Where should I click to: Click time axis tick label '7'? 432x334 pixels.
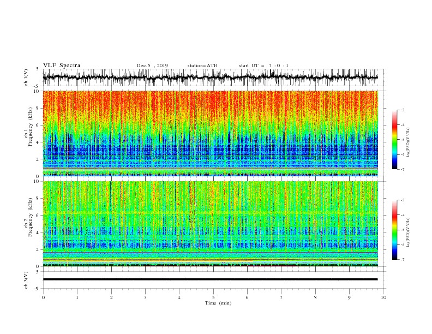click(x=281, y=297)
